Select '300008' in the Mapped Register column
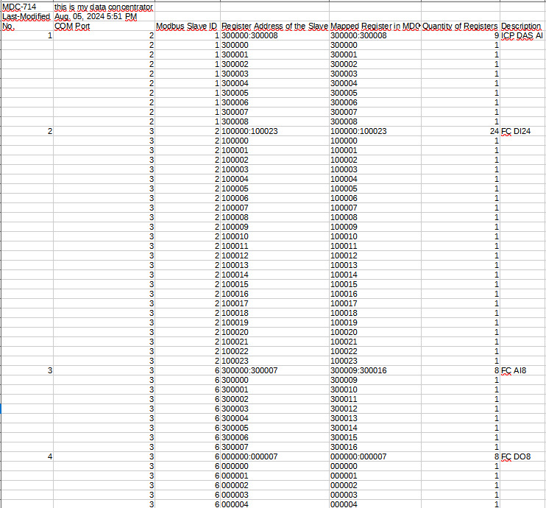546x508 pixels. [x=375, y=122]
